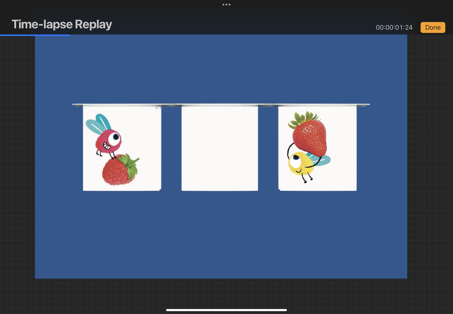Click the 00:00:01:24 timestamp
Viewport: 453px width, 314px height.
[394, 28]
